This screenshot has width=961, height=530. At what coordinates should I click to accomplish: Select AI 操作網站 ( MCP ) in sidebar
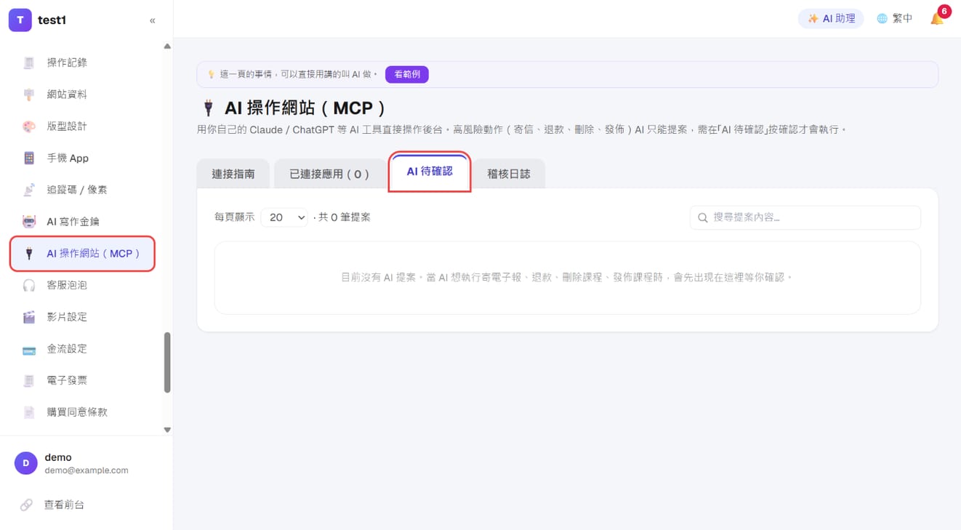[82, 254]
